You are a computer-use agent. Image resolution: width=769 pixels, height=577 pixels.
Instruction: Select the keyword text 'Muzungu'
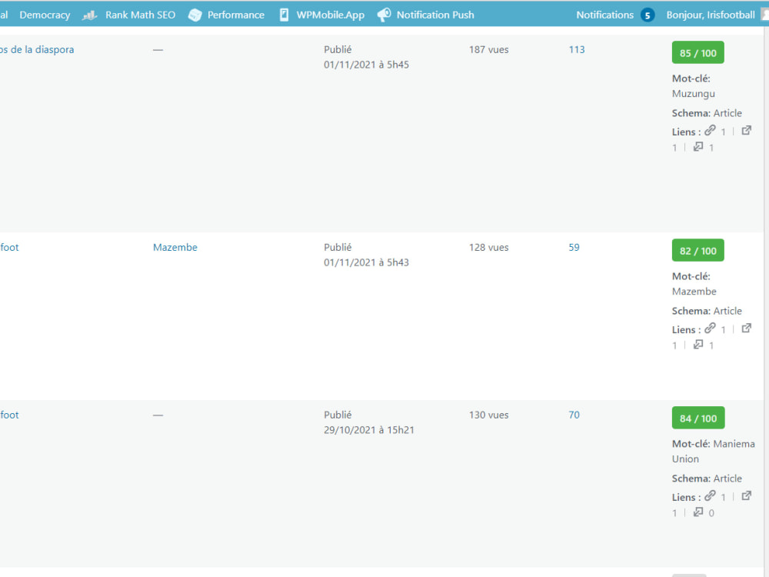coord(694,94)
